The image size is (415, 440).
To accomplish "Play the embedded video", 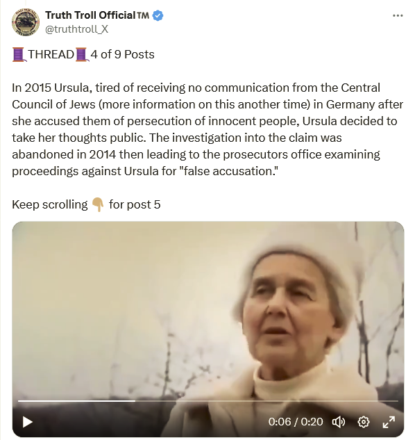I will tap(27, 422).
